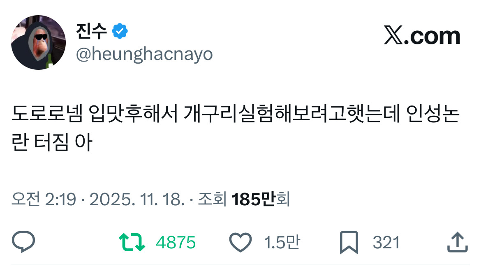Like the post with heart icon
The image size is (481, 266).
[240, 243]
